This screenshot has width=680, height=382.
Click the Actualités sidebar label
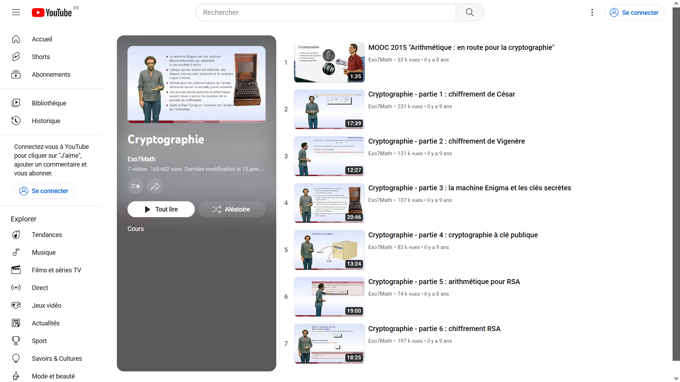click(x=46, y=323)
